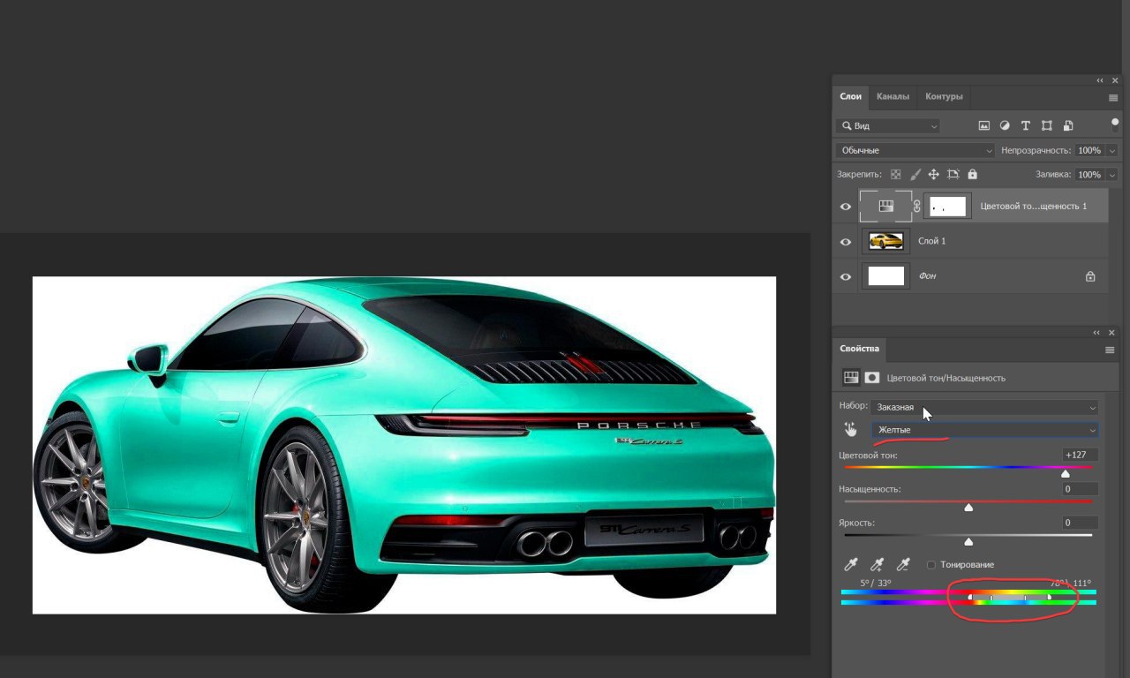The width and height of the screenshot is (1130, 678).
Task: Click the Яркость slider handle
Action: pyautogui.click(x=968, y=541)
